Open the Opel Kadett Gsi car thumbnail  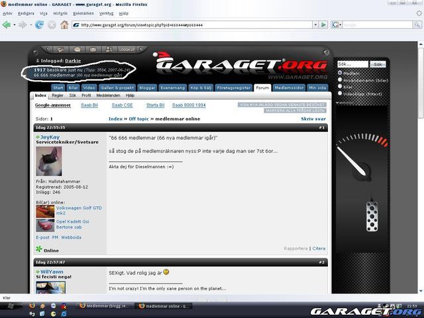click(45, 225)
